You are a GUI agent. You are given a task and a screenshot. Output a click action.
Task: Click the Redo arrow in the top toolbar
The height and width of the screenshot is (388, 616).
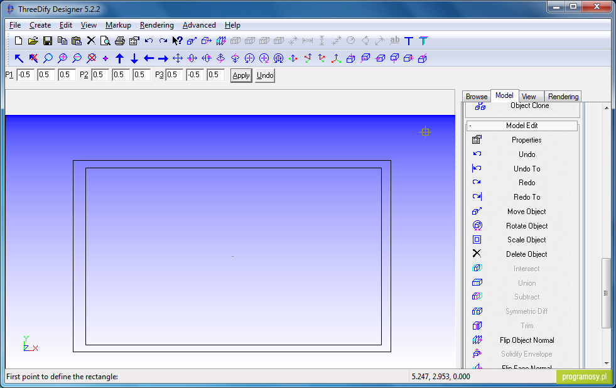[163, 40]
